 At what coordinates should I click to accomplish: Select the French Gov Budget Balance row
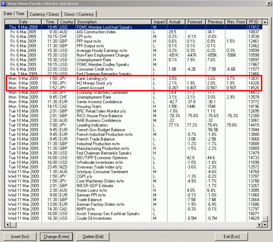[x=134, y=130]
